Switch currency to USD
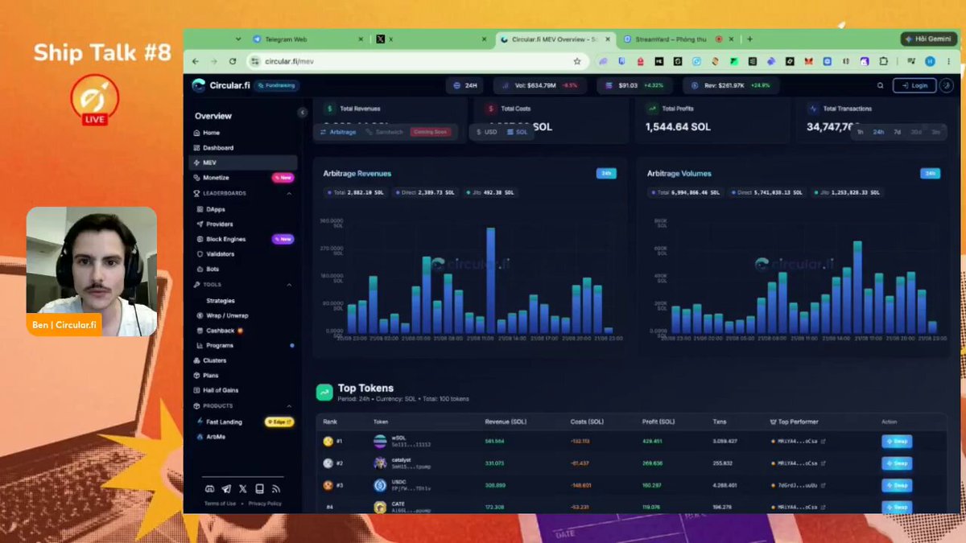 point(486,132)
